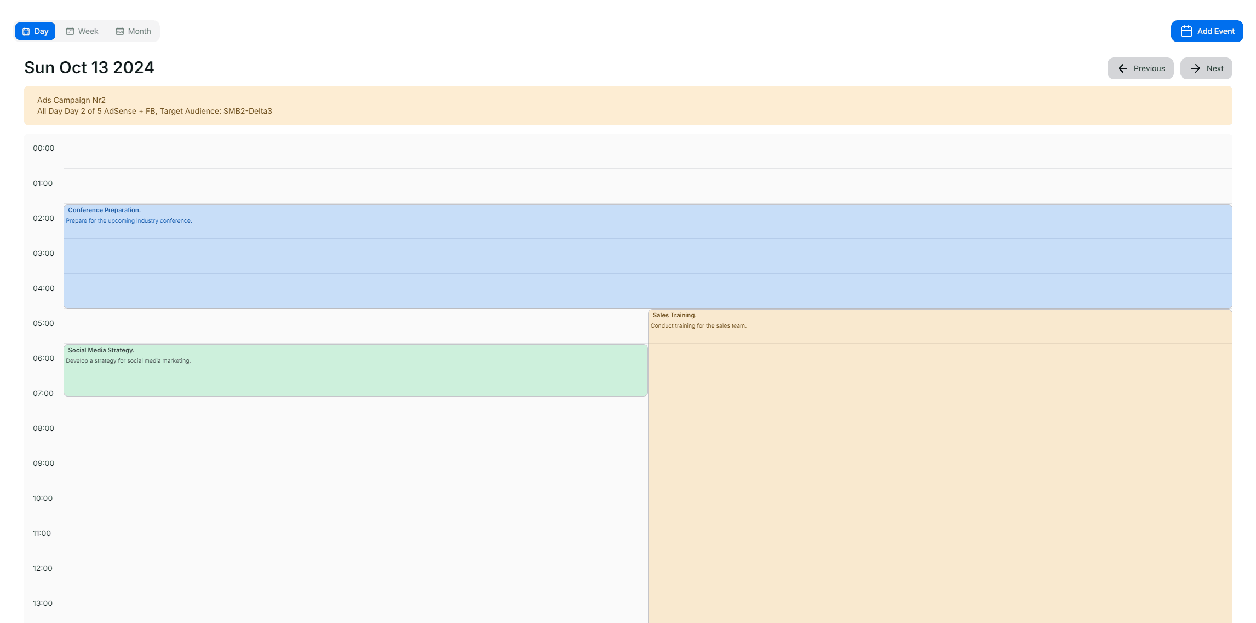This screenshot has height=623, width=1256.
Task: Click the empty 09:00 time slot
Action: point(355,466)
